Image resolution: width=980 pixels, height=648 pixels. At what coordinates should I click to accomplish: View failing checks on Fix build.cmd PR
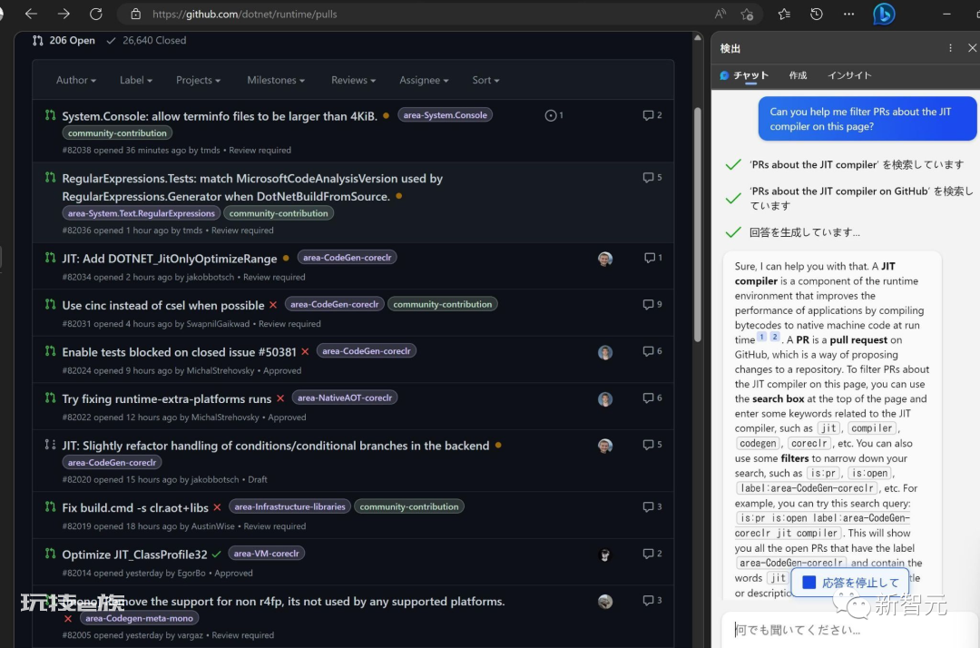[217, 507]
